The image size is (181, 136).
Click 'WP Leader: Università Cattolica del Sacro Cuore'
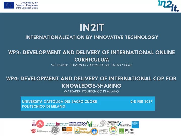coord(92,65)
